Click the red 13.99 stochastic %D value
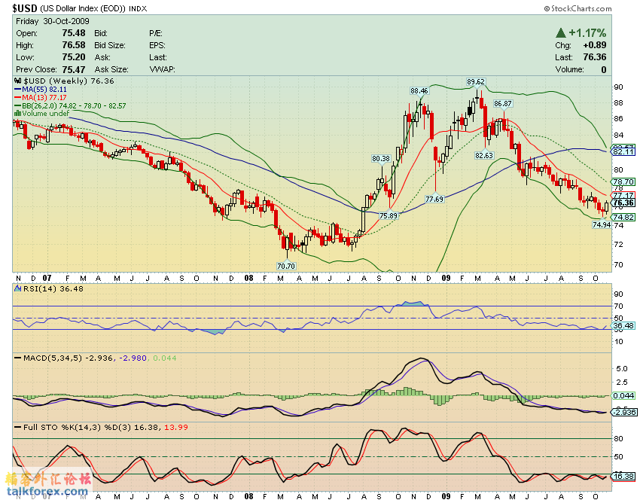Screen dimensions: 640x503 tap(176, 428)
